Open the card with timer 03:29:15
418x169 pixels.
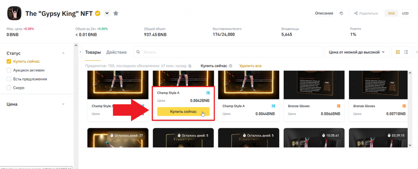click(379, 138)
